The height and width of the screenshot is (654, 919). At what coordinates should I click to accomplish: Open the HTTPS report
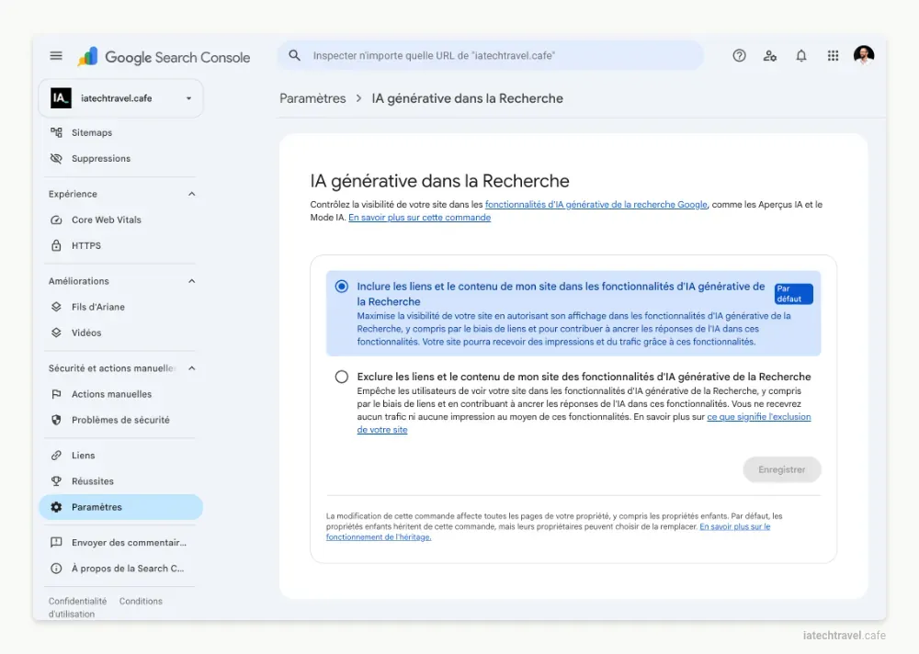pyautogui.click(x=120, y=245)
